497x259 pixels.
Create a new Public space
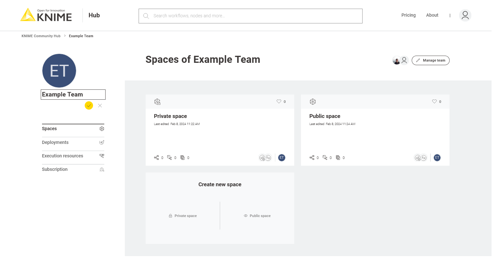click(257, 216)
